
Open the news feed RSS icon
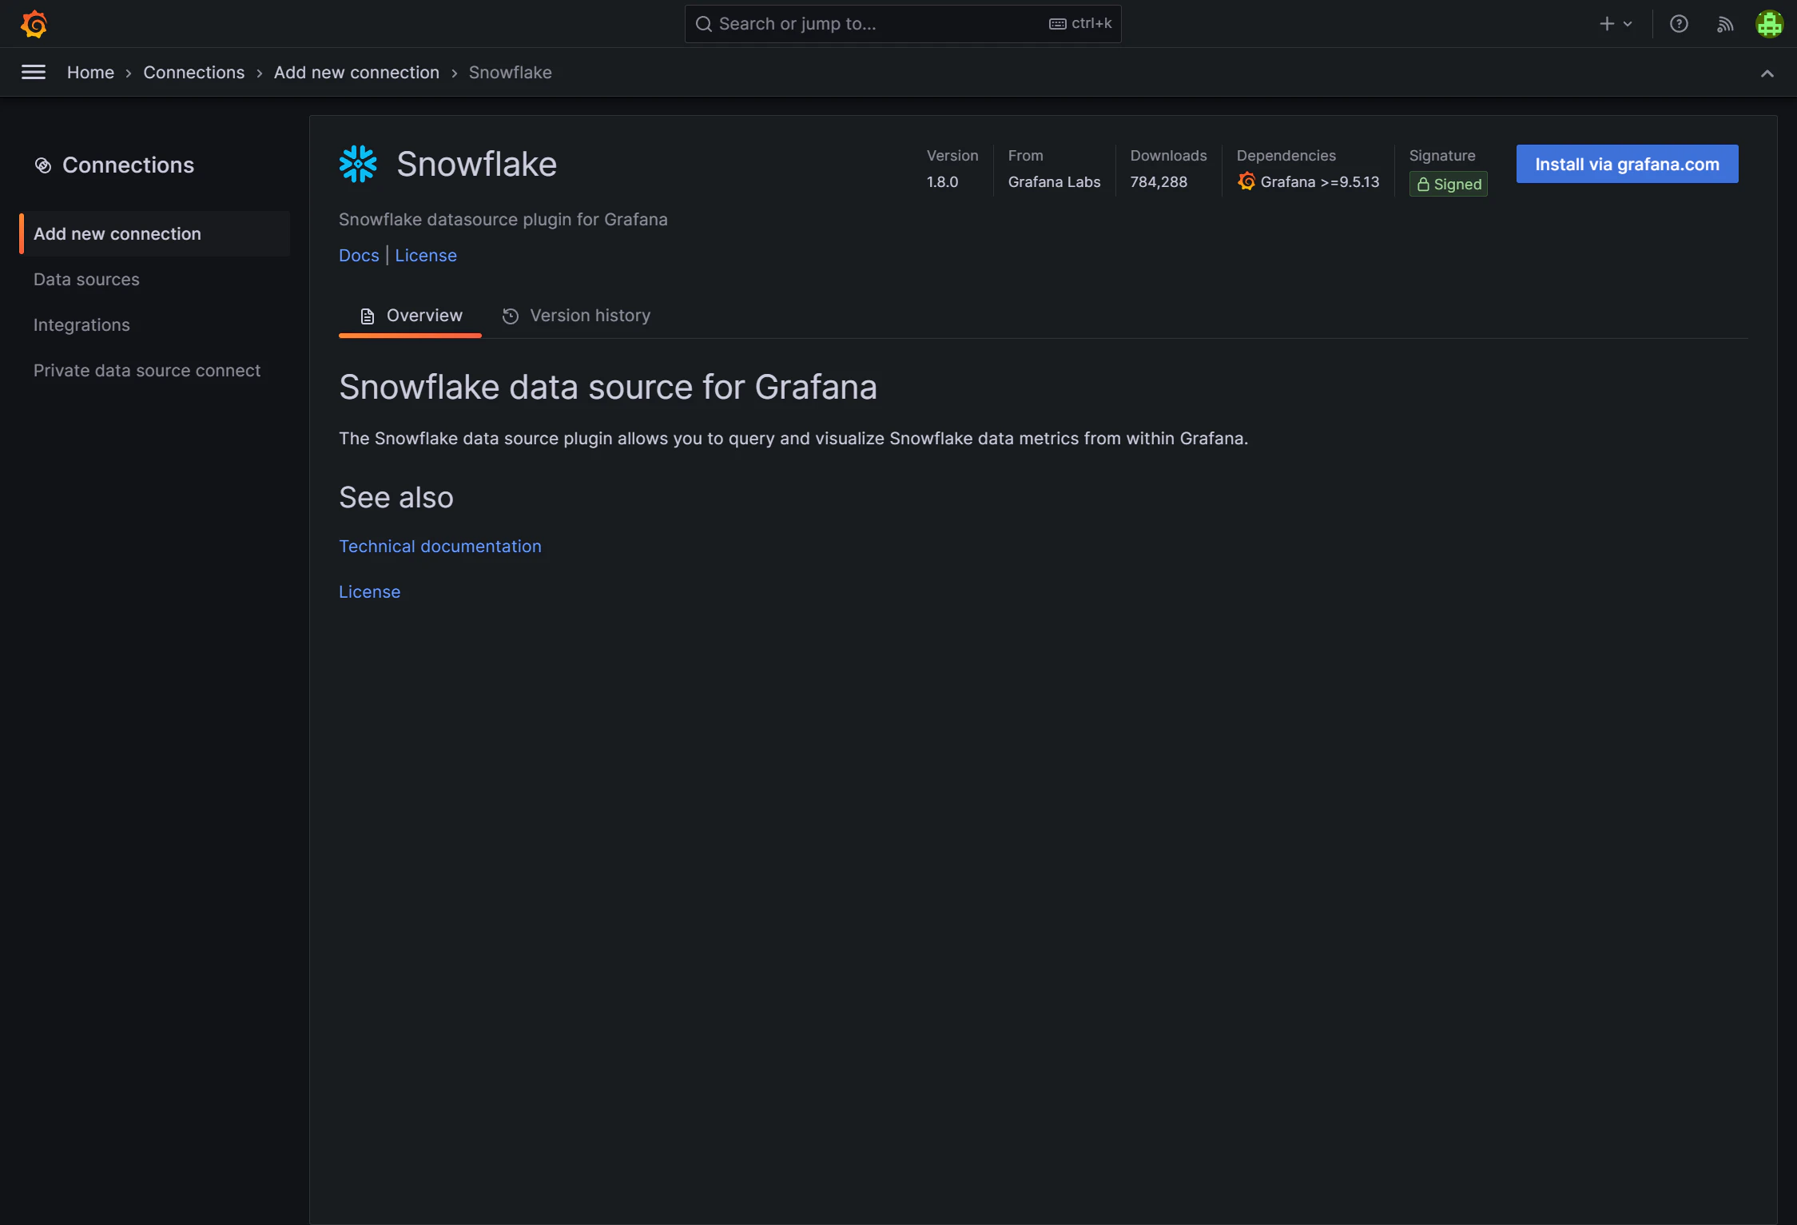click(x=1725, y=24)
